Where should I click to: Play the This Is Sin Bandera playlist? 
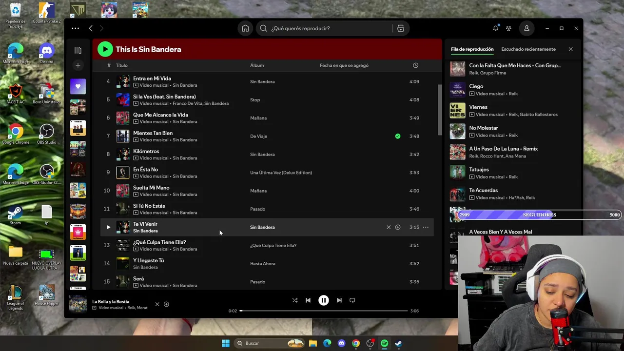pos(105,49)
